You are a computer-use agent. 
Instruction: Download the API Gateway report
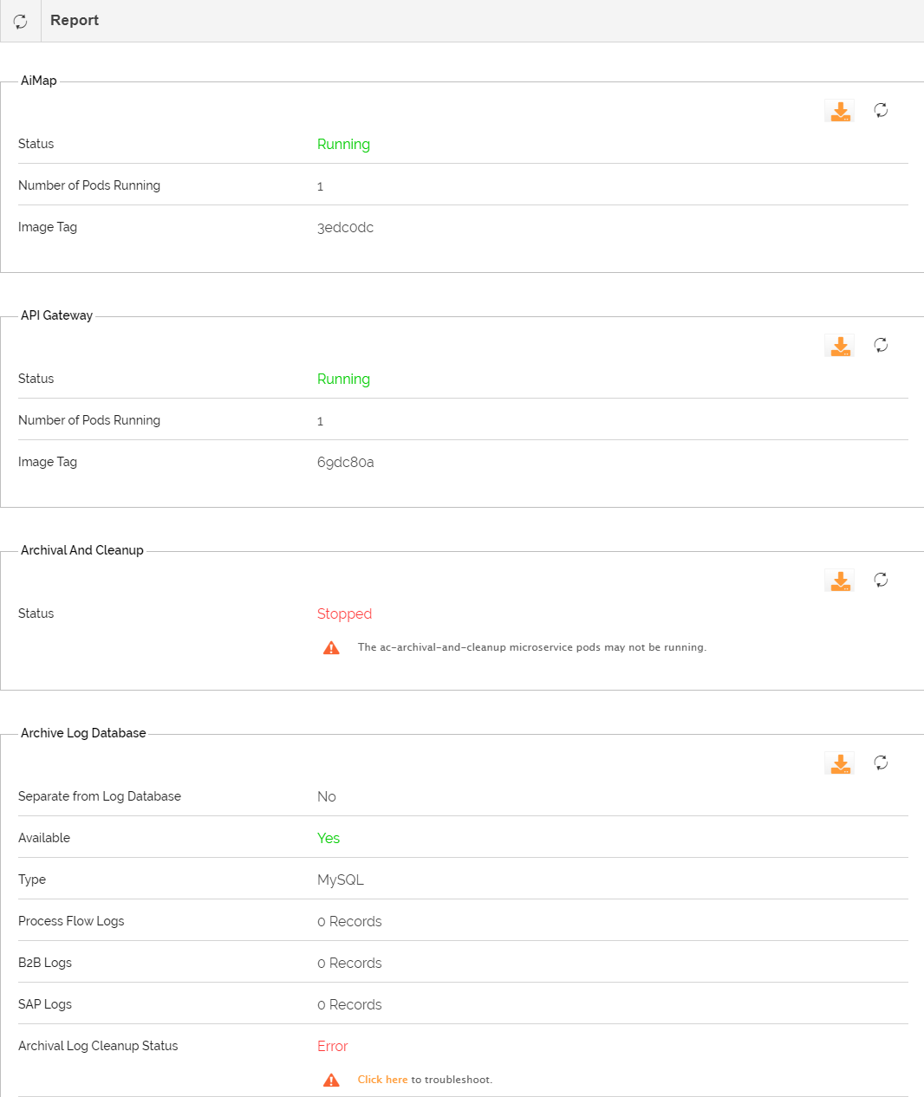click(839, 345)
